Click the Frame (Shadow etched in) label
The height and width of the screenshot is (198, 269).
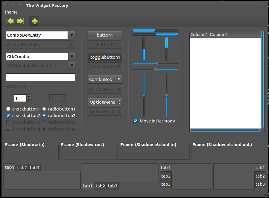point(148,145)
